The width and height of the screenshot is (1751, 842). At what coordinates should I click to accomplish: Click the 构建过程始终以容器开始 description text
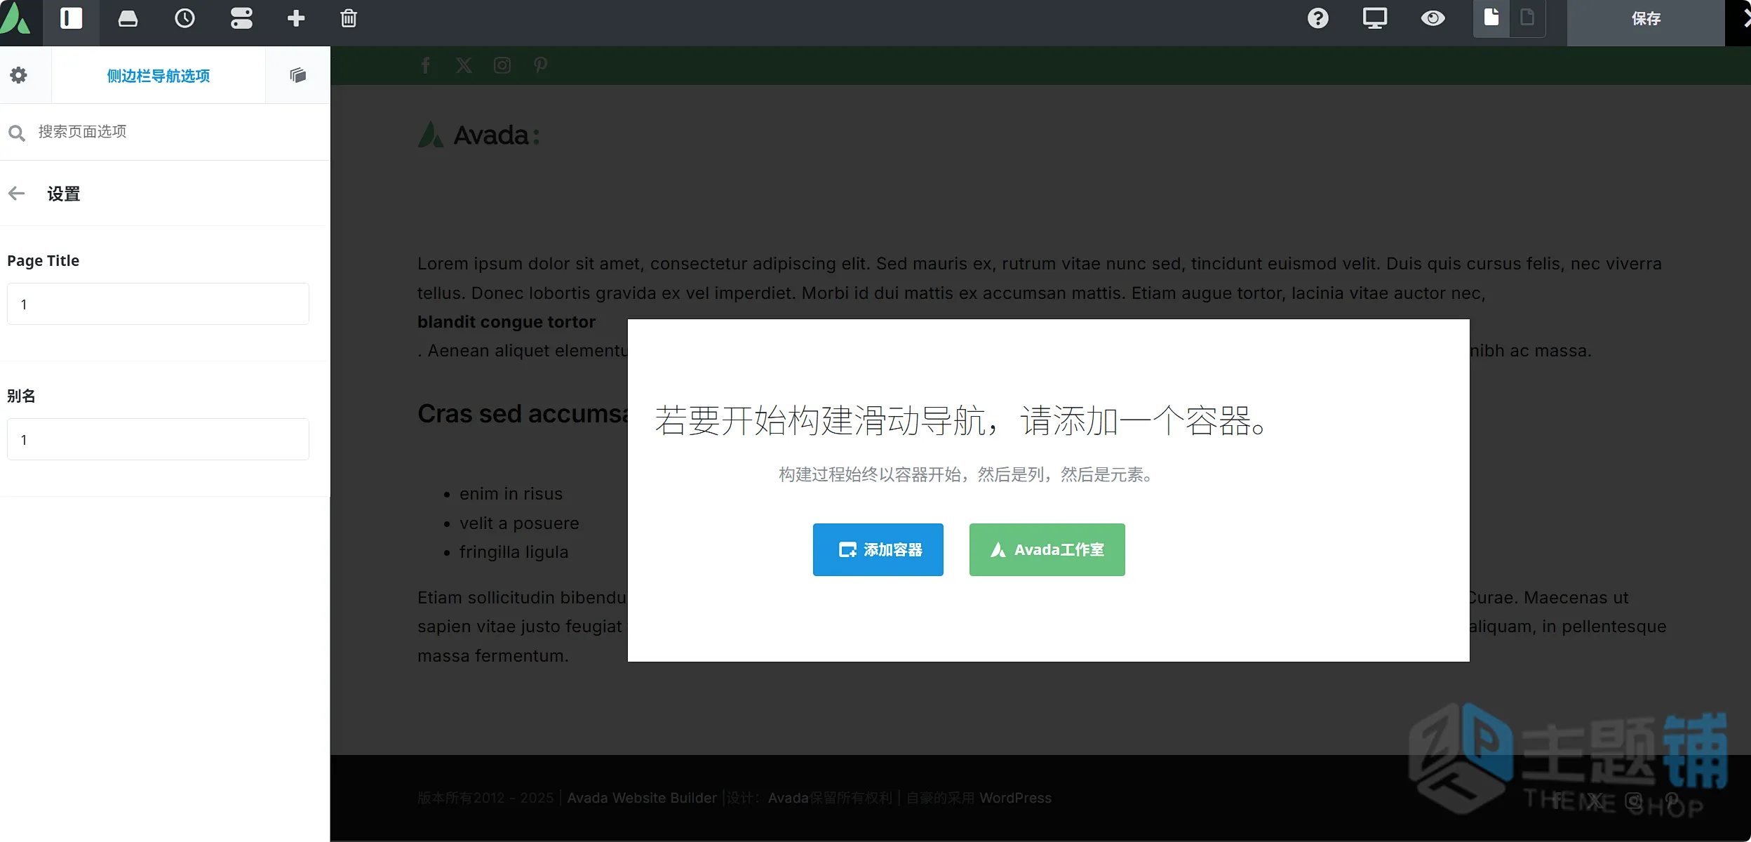click(x=965, y=475)
